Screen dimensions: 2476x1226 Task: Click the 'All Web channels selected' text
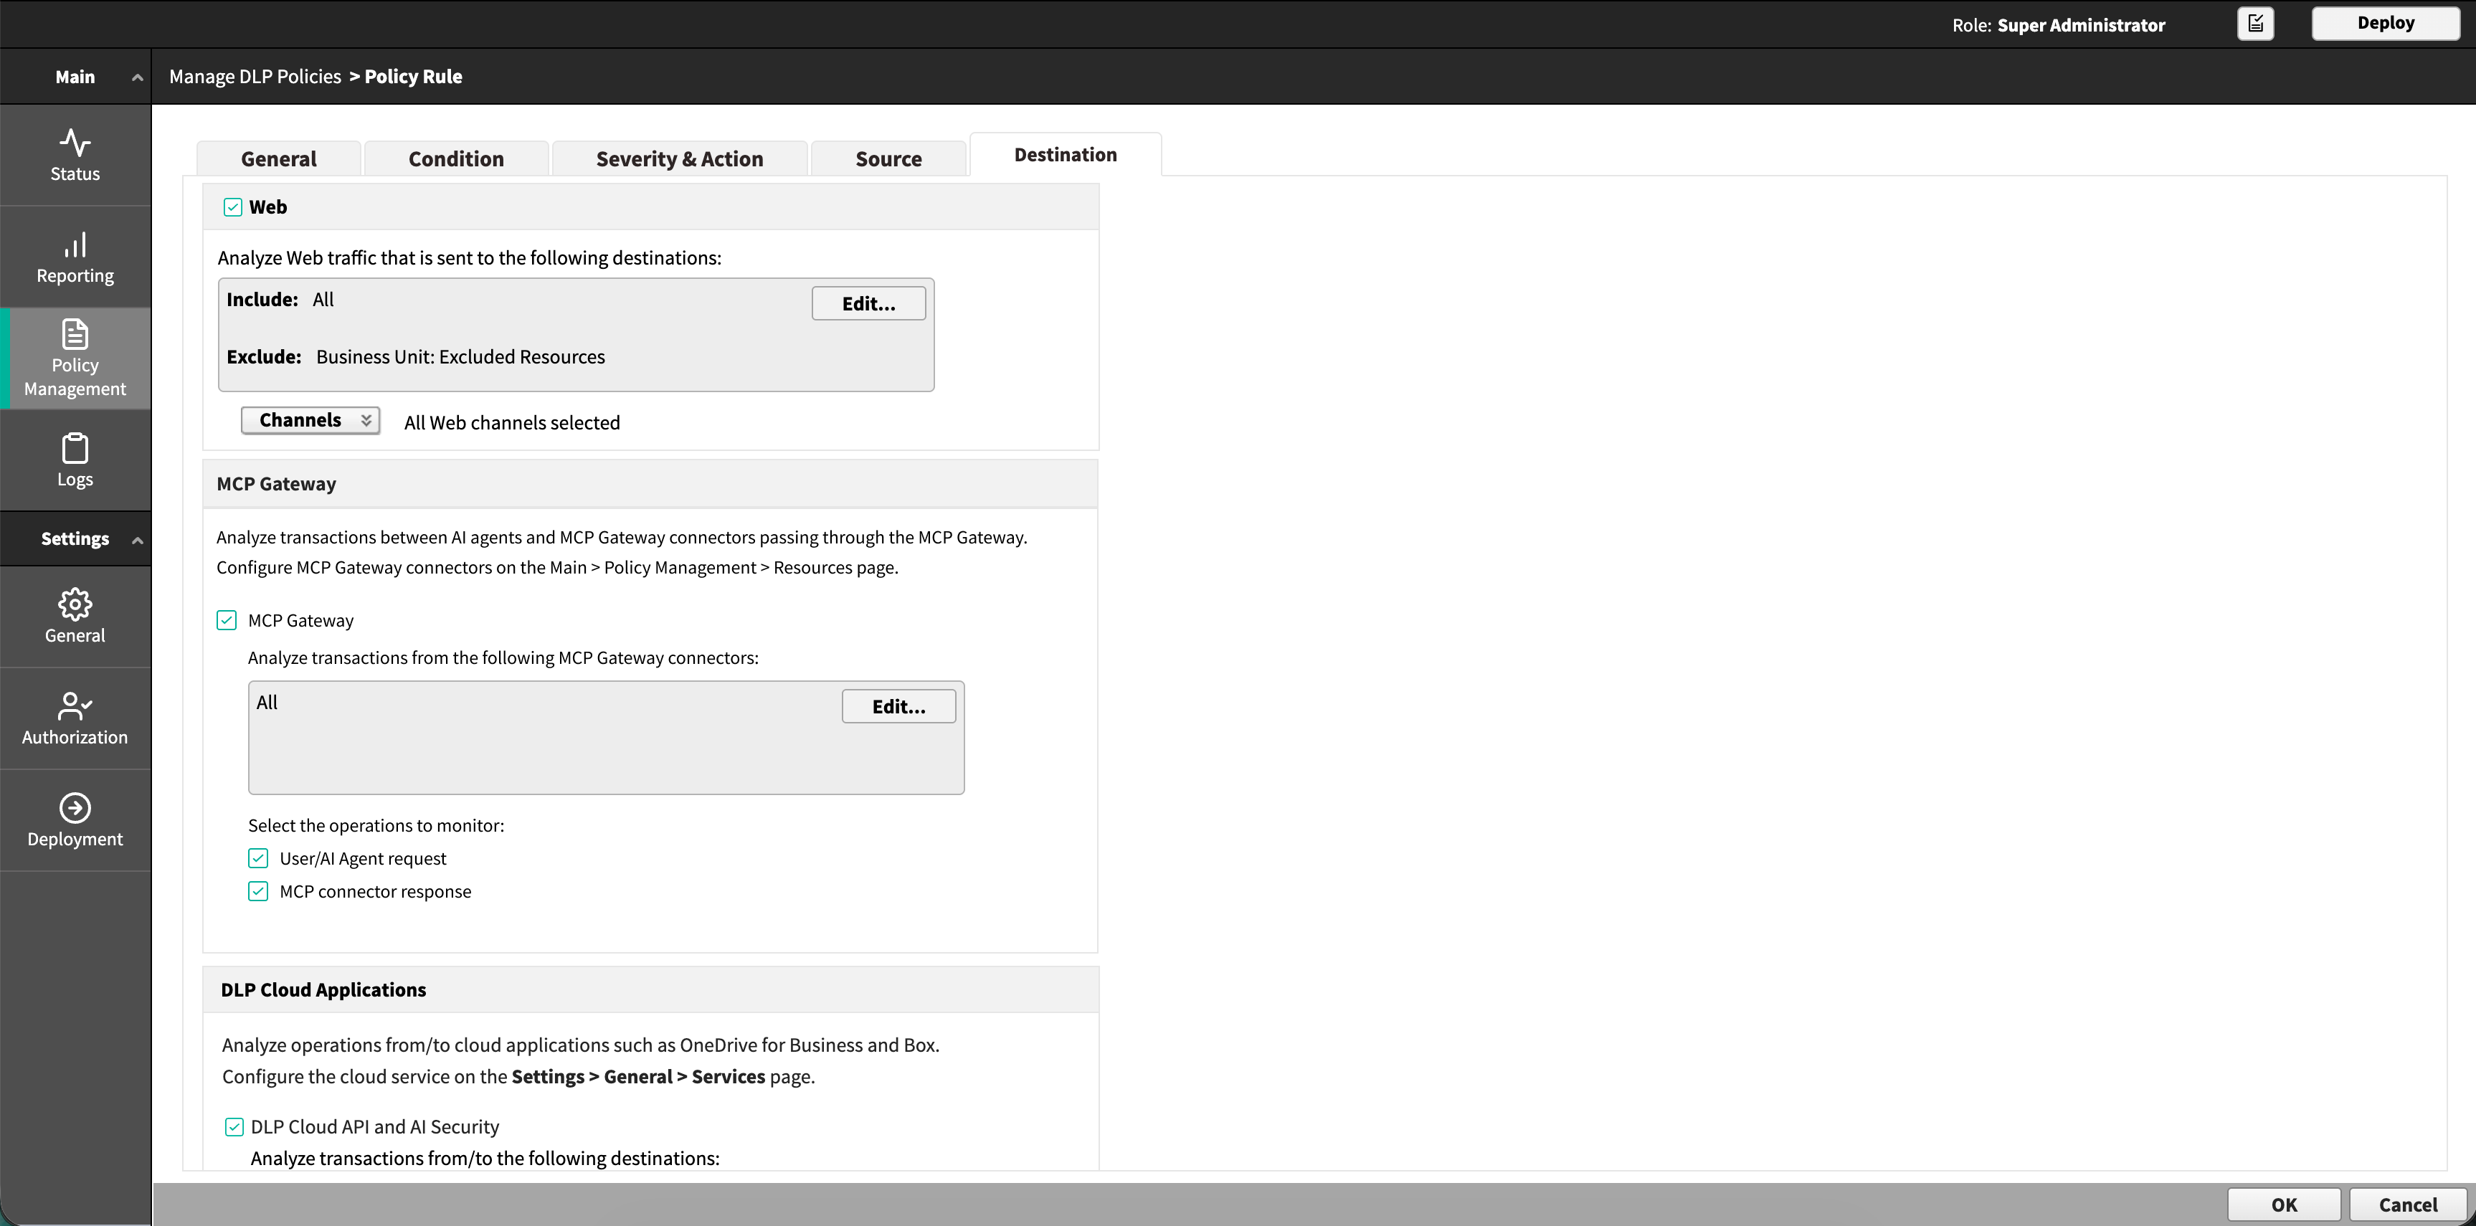(x=512, y=423)
